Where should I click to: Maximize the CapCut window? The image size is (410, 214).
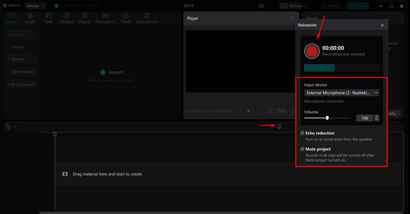pos(391,6)
